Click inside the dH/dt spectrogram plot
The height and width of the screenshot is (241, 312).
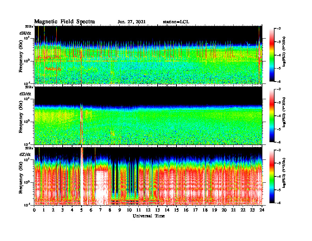[x=148, y=55]
